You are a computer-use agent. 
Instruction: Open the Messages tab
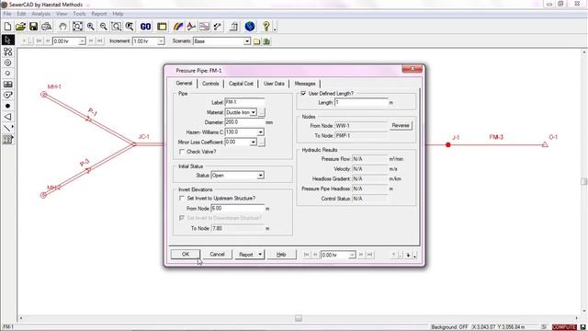(305, 84)
